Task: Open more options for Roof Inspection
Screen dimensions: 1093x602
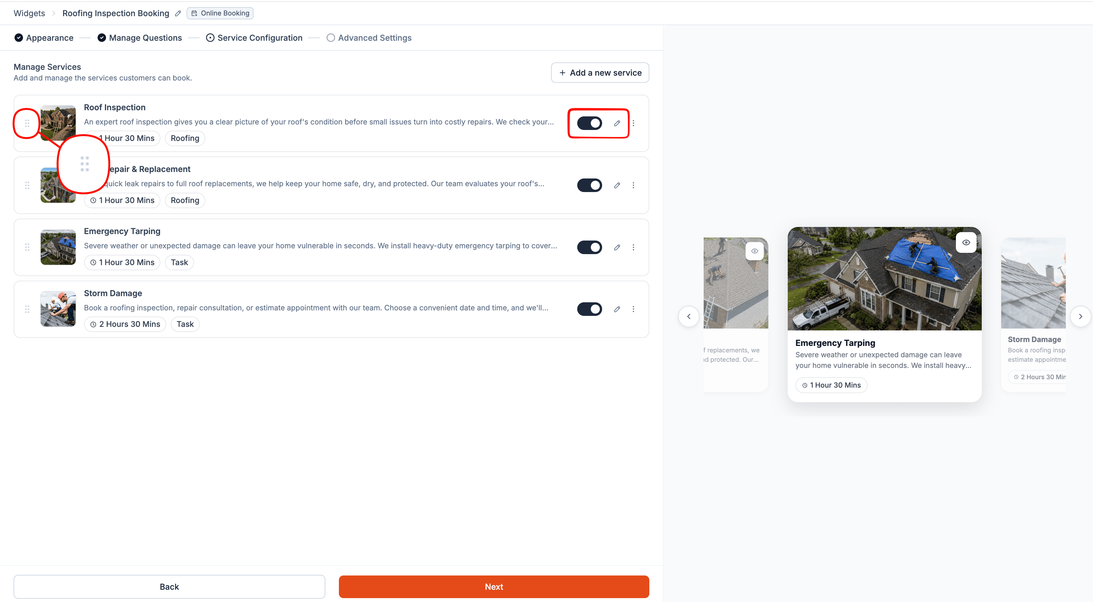Action: point(633,123)
